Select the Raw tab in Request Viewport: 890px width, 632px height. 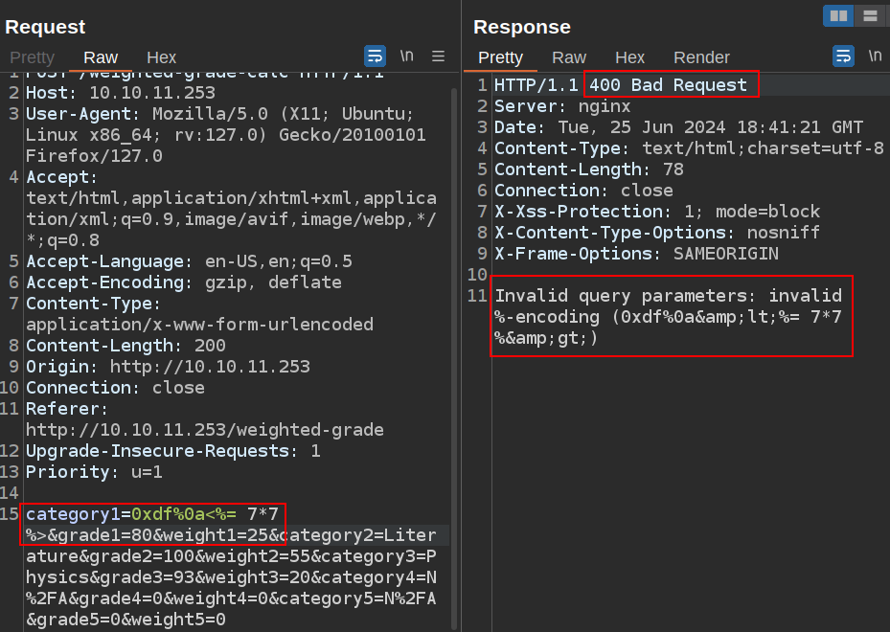point(101,57)
